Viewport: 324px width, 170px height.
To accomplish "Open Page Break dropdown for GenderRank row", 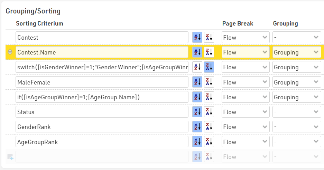I will point(246,127).
